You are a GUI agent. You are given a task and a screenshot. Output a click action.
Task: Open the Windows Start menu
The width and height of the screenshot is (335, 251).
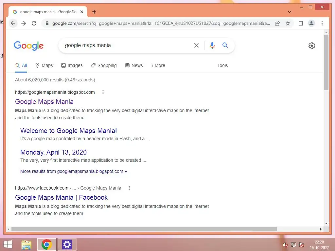click(x=8, y=244)
